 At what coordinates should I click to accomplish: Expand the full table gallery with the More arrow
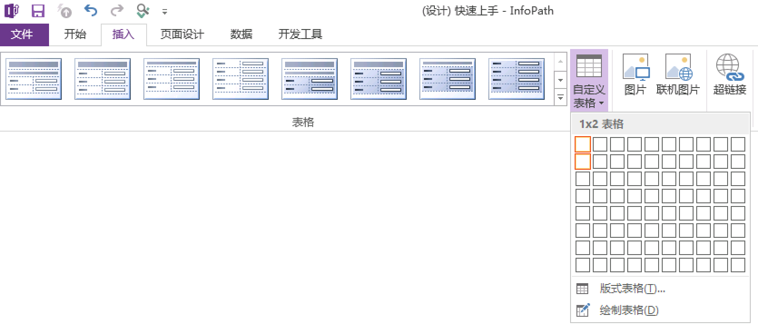[x=561, y=97]
